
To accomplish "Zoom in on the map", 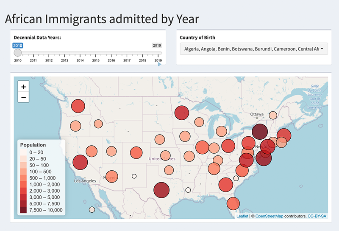I will [23, 87].
